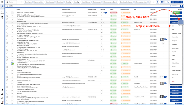Screen dimensions: 184x105
Task: Open the +65 contacts badge on Client Z
Action: coord(165,77)
